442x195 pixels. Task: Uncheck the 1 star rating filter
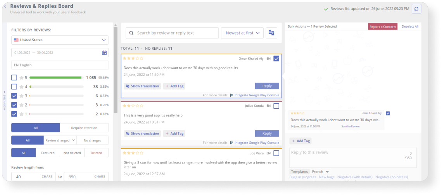click(14, 114)
